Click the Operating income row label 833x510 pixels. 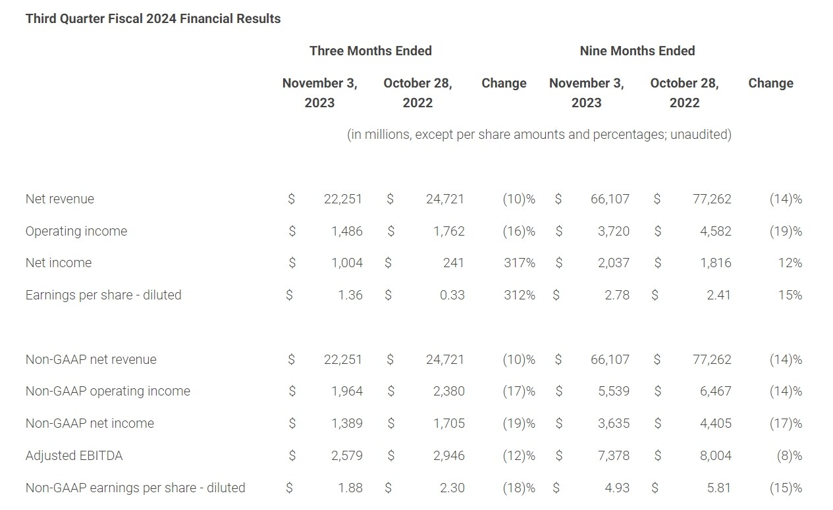coord(76,231)
